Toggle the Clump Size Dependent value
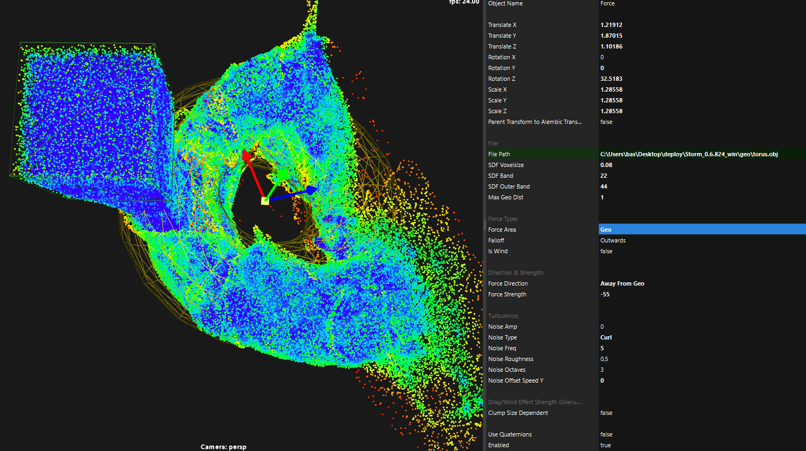Screen dimensions: 806x451 606,413
